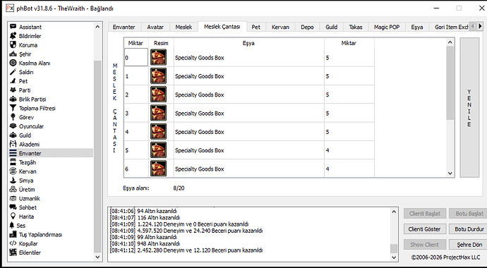Open the Eşya tab
This screenshot has width=487, height=268.
coord(417,27)
